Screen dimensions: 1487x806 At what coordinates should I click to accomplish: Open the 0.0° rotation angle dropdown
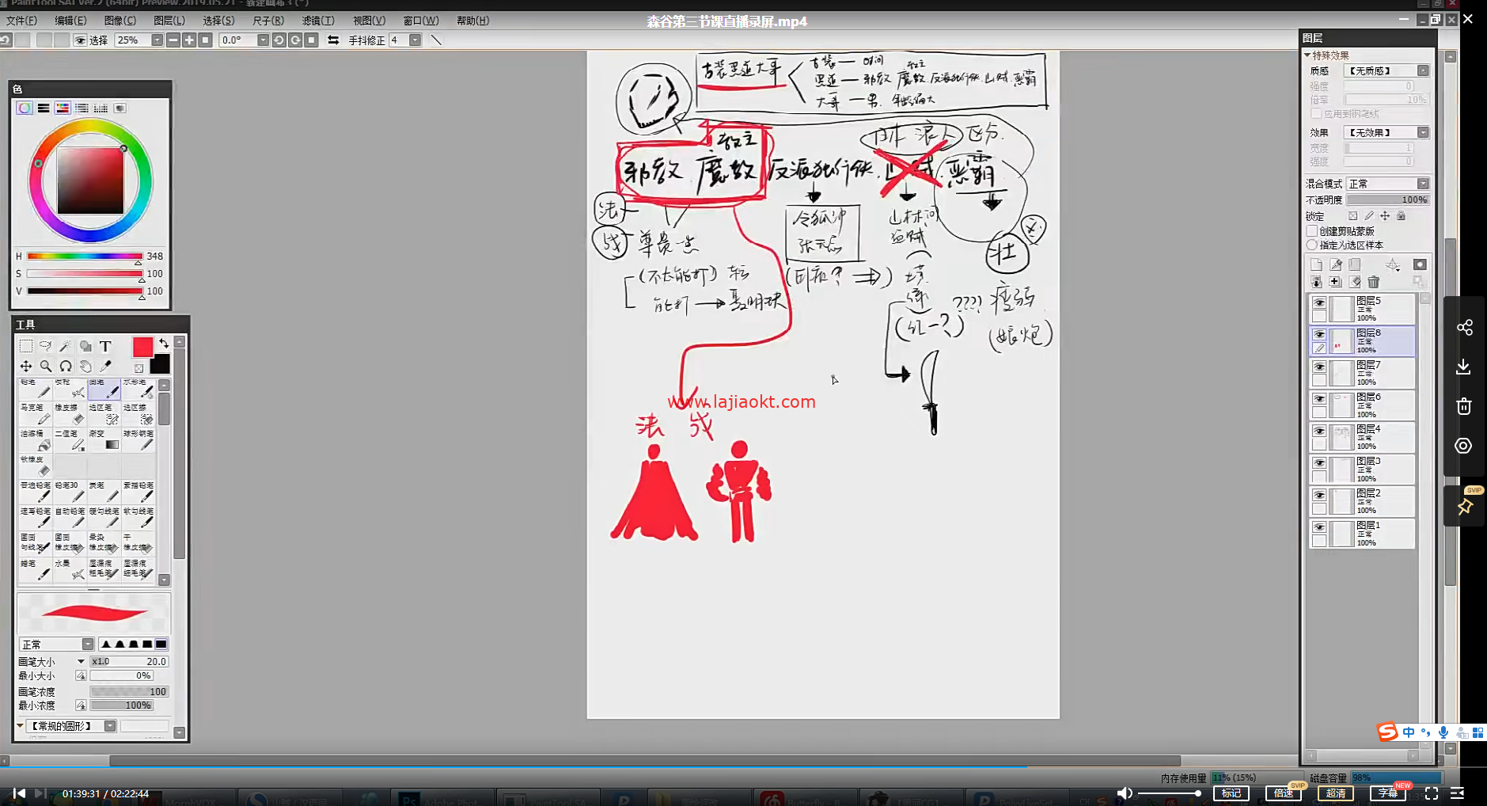point(263,40)
